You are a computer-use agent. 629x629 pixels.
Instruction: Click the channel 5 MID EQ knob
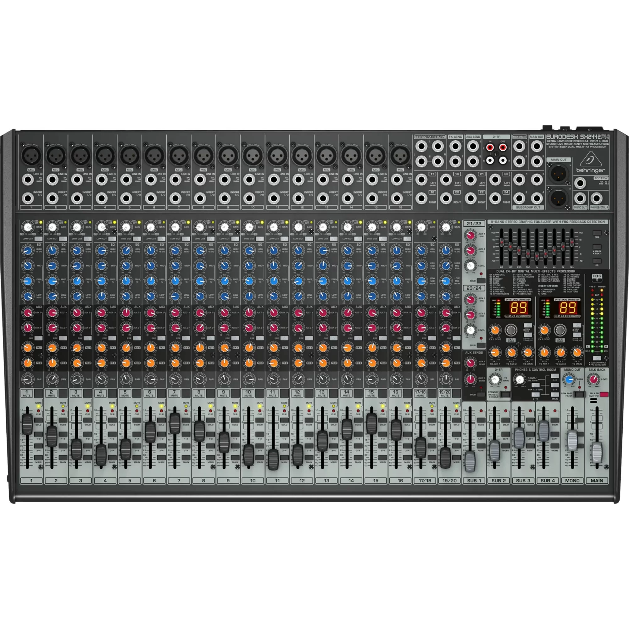(x=126, y=266)
